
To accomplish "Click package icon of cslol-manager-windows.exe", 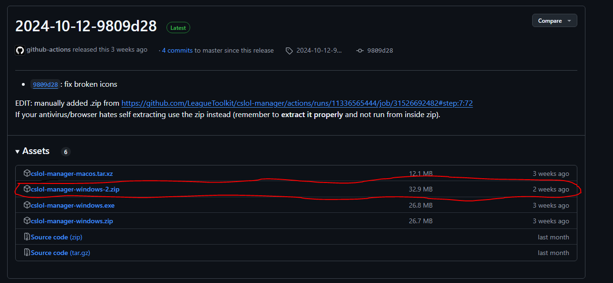I will [x=27, y=205].
